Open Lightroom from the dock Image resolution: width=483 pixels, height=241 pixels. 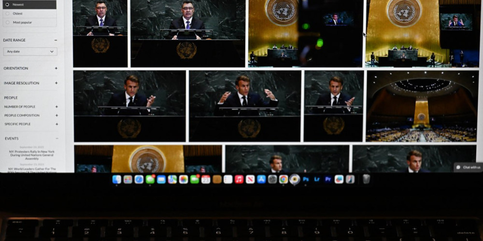pos(317,179)
